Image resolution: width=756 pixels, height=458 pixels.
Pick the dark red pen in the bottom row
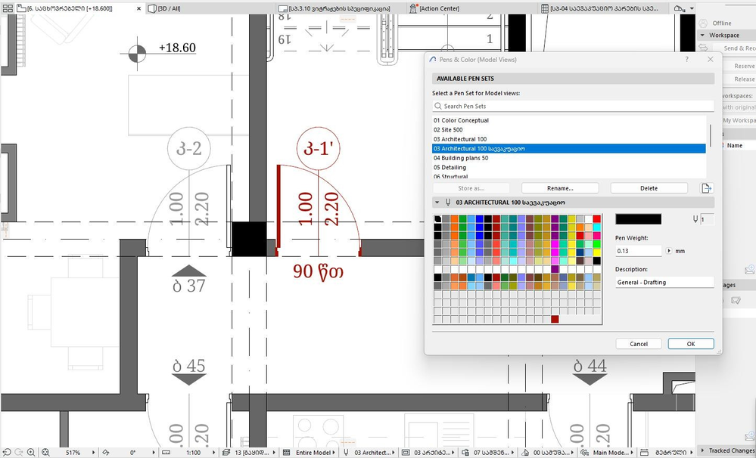[x=555, y=319]
